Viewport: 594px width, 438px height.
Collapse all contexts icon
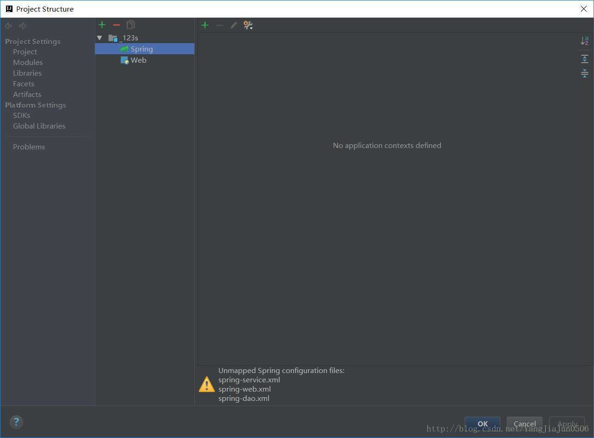pyautogui.click(x=584, y=73)
